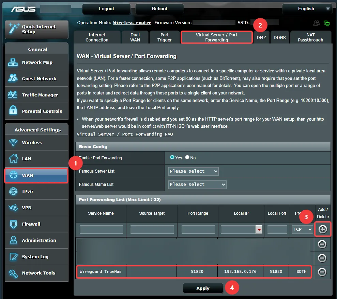Click the WAN globe icon

click(x=13, y=175)
